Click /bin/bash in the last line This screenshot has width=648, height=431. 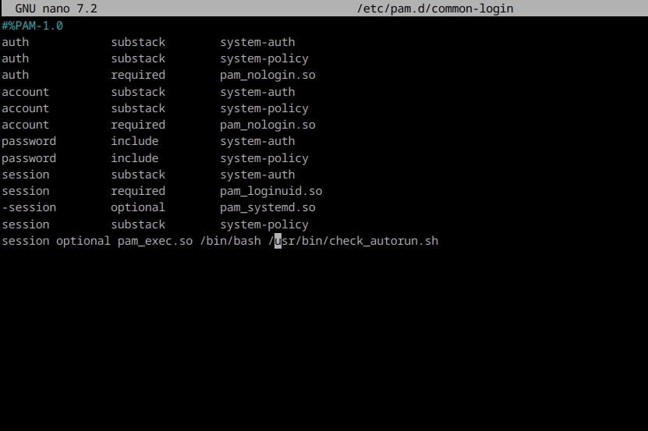(x=230, y=241)
